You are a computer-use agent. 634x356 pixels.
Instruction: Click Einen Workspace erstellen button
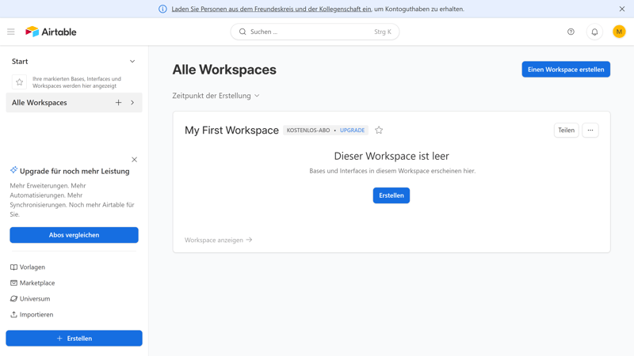tap(566, 70)
